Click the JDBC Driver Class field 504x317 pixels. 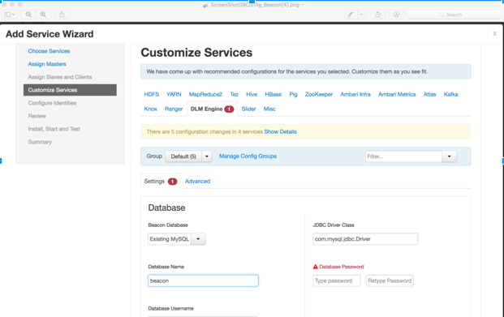pos(365,239)
